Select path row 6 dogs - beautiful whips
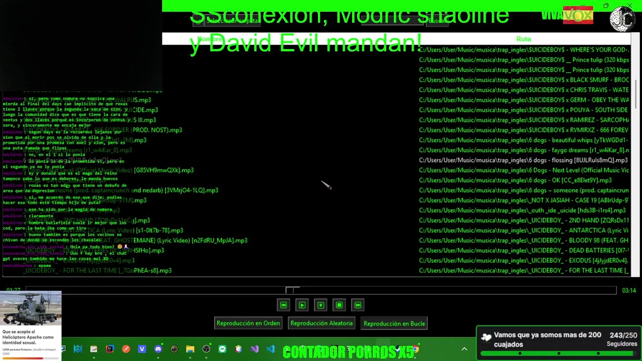Screen dimensions: 642x361 524,140
